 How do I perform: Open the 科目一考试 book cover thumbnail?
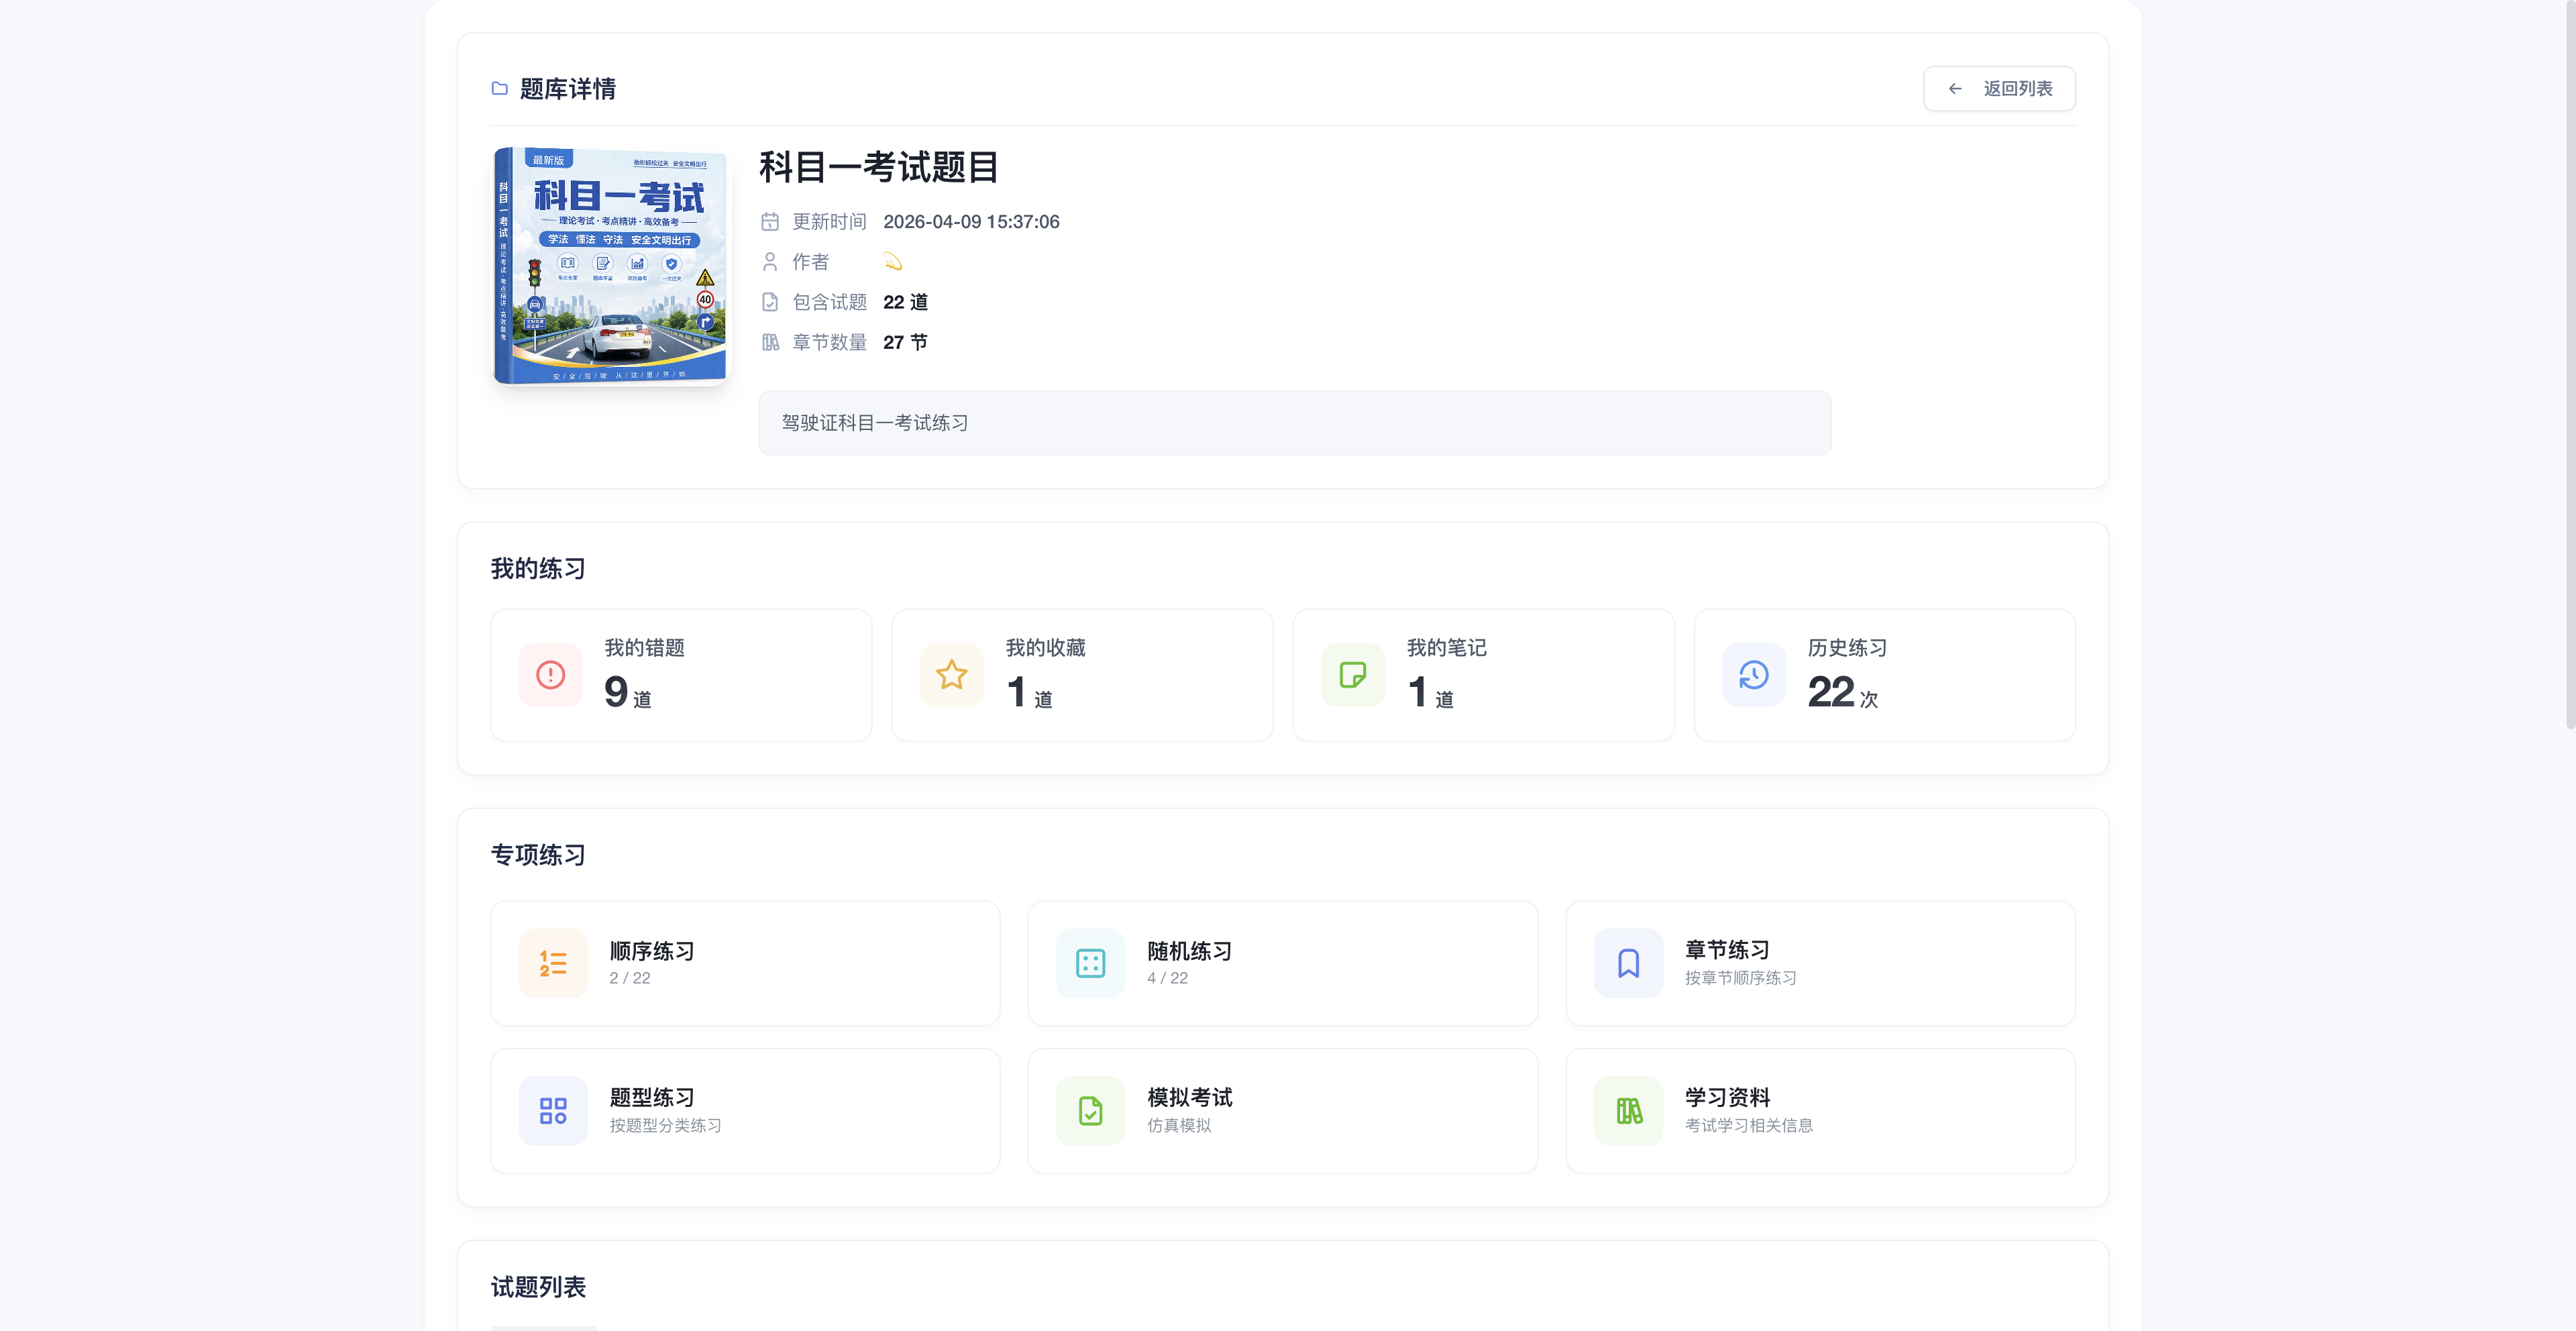point(610,265)
